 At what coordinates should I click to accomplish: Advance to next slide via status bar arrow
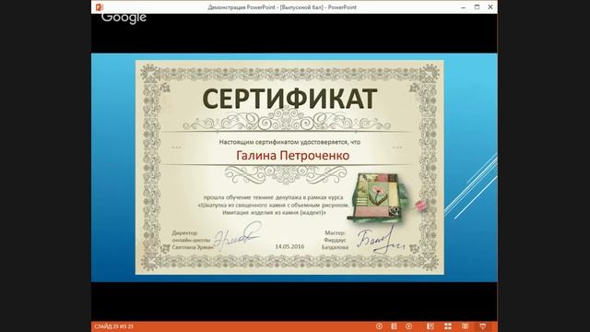point(408,326)
